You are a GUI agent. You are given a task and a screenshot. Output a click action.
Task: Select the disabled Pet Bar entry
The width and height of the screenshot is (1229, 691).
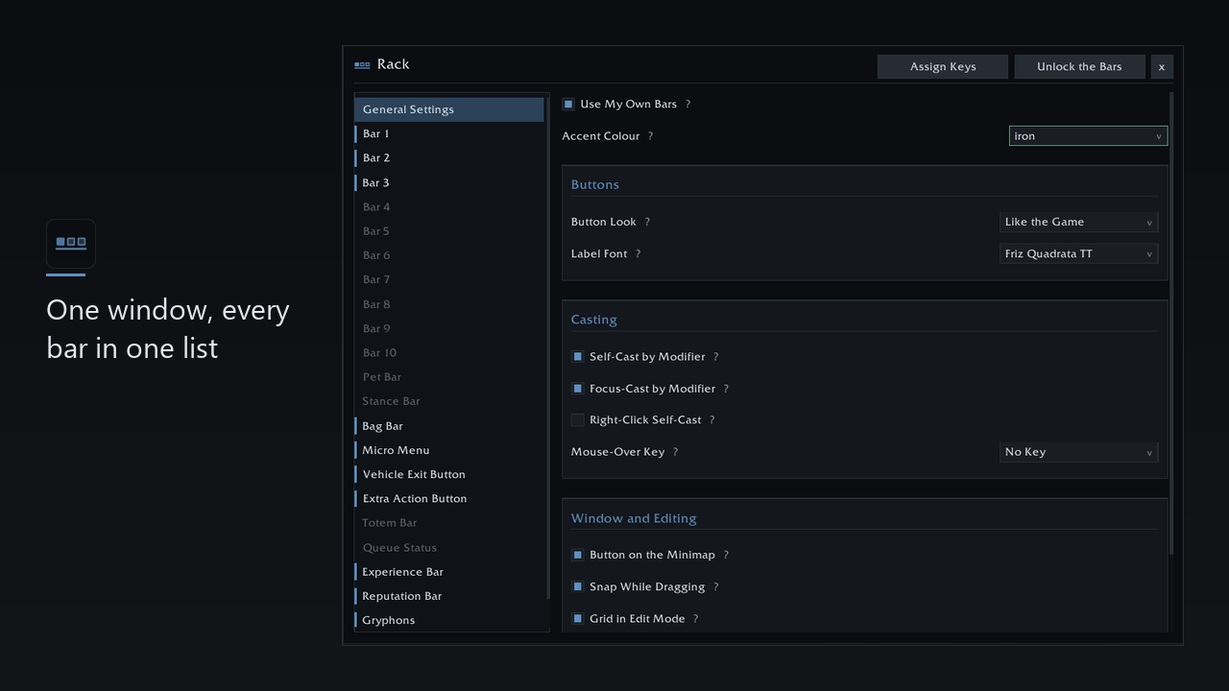click(449, 377)
